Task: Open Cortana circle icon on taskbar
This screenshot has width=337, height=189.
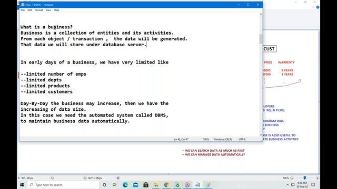Action: 104,185
